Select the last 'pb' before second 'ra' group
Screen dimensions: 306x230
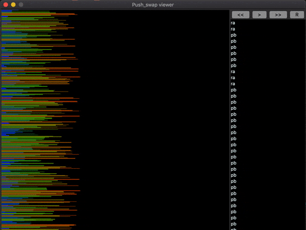point(234,65)
